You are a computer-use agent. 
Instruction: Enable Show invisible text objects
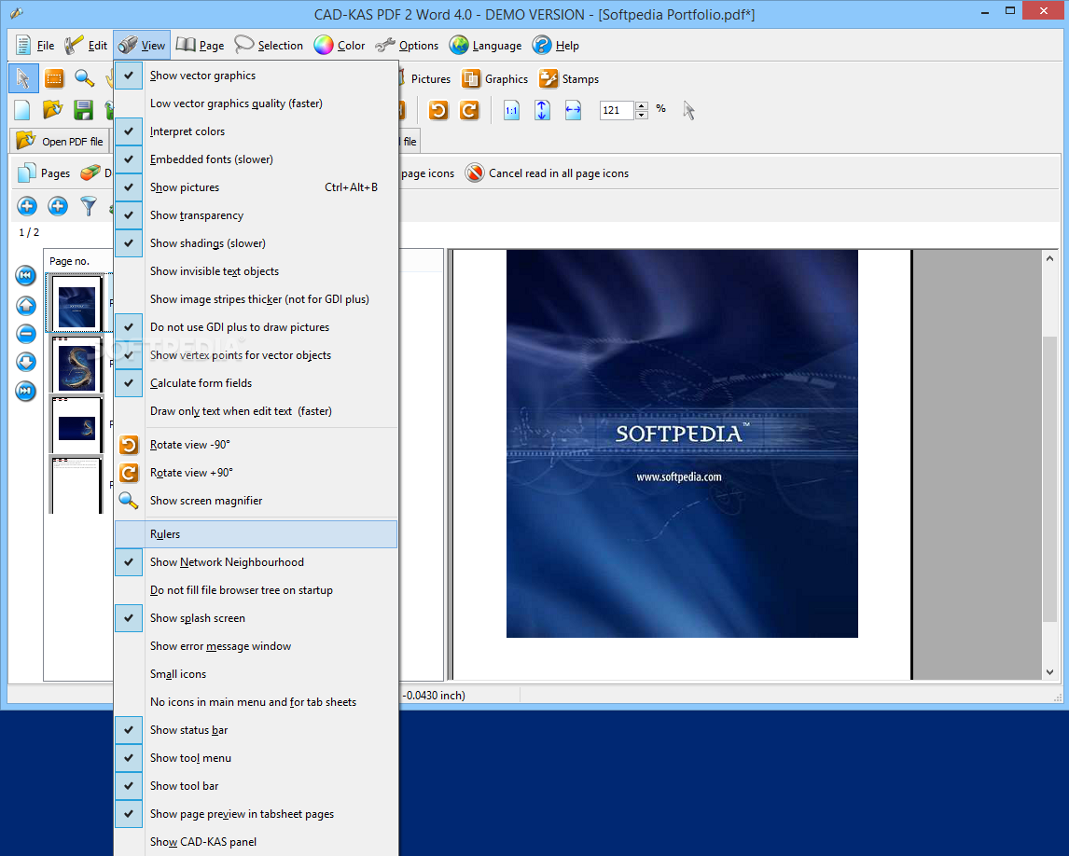[x=215, y=271]
